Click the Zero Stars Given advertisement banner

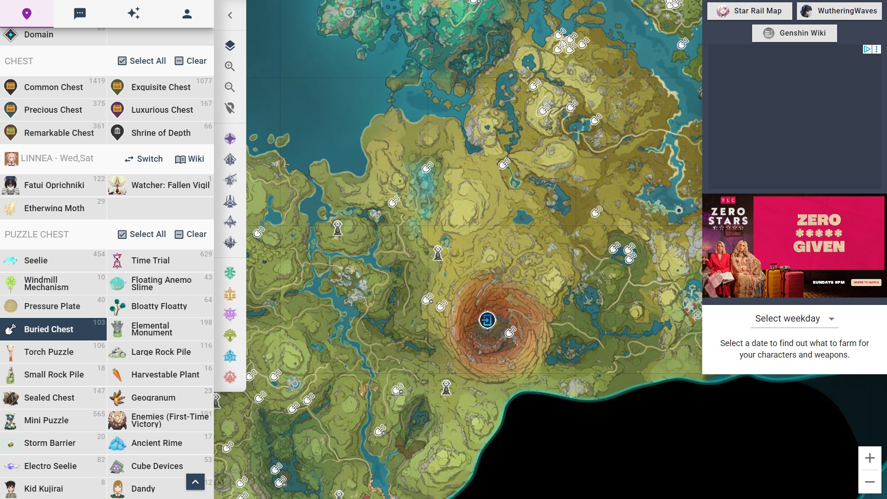click(x=795, y=247)
